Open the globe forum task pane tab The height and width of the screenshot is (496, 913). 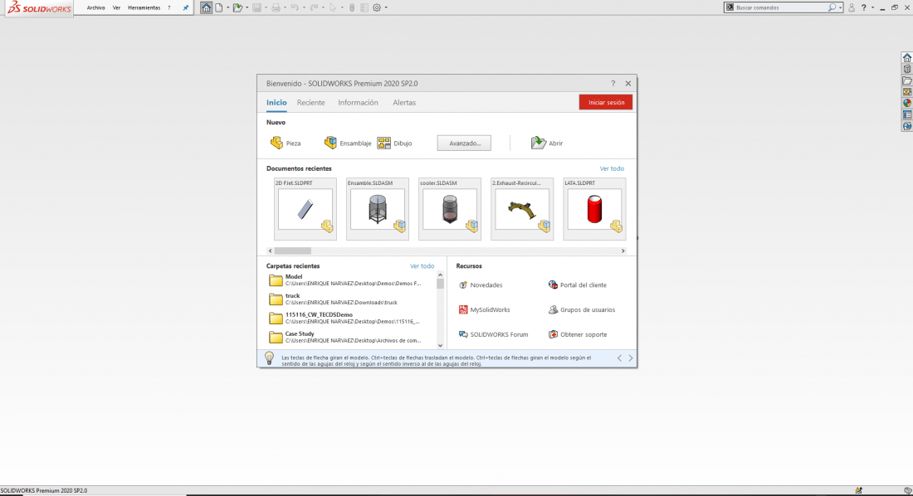[x=907, y=126]
